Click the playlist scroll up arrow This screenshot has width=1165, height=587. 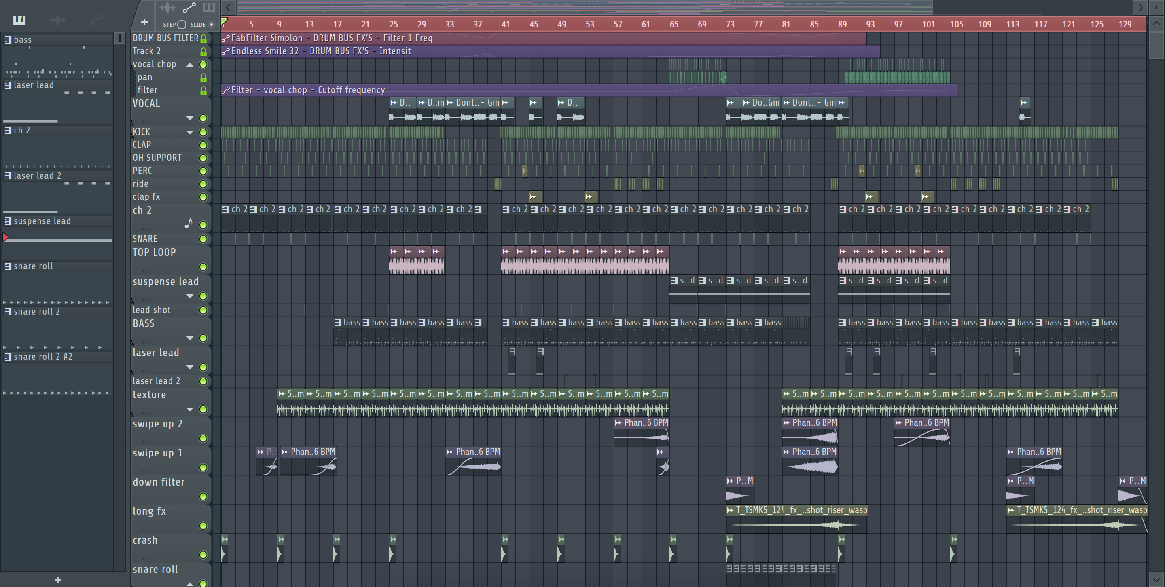[1157, 23]
